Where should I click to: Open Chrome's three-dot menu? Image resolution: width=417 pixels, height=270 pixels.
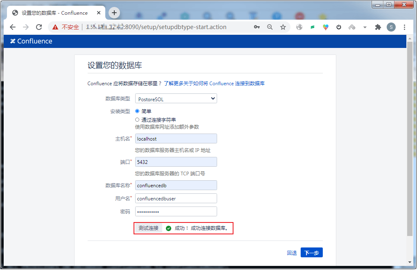[x=404, y=27]
